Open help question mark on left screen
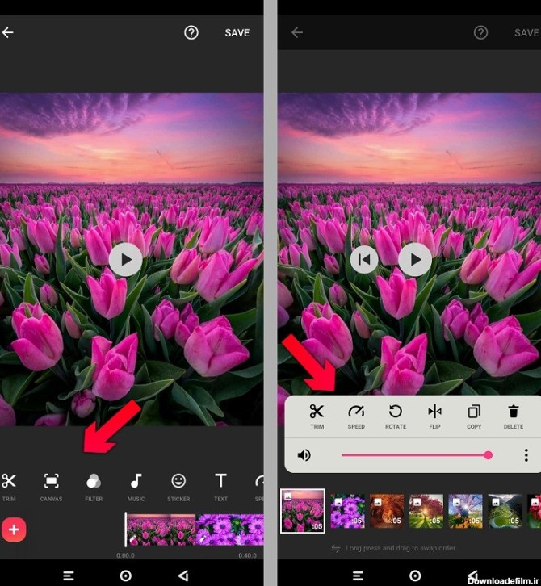Viewport: 541px width, 586px height. (191, 33)
